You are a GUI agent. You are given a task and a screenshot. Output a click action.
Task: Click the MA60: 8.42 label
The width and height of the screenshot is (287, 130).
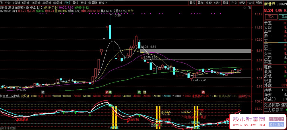82,8
